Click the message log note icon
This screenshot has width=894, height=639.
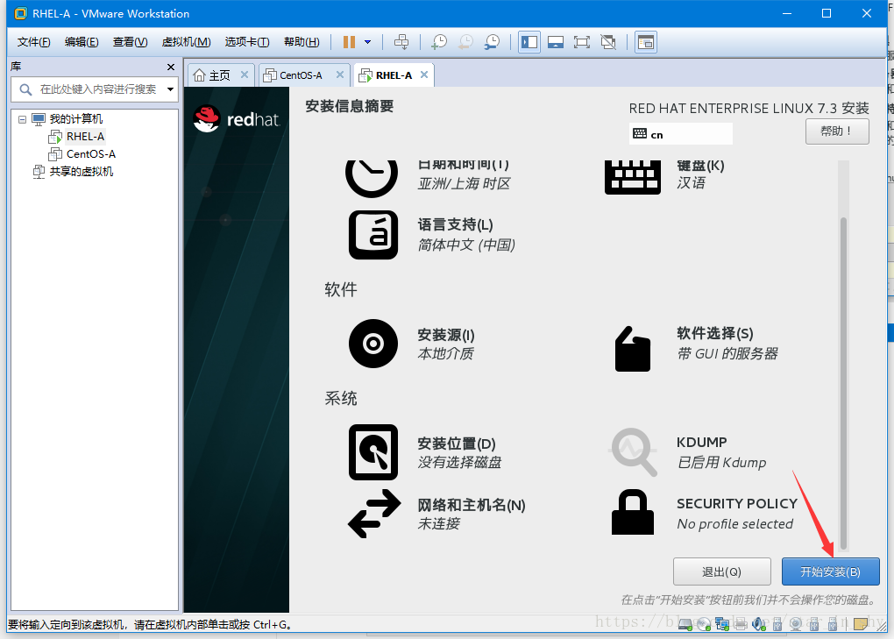coord(861,624)
